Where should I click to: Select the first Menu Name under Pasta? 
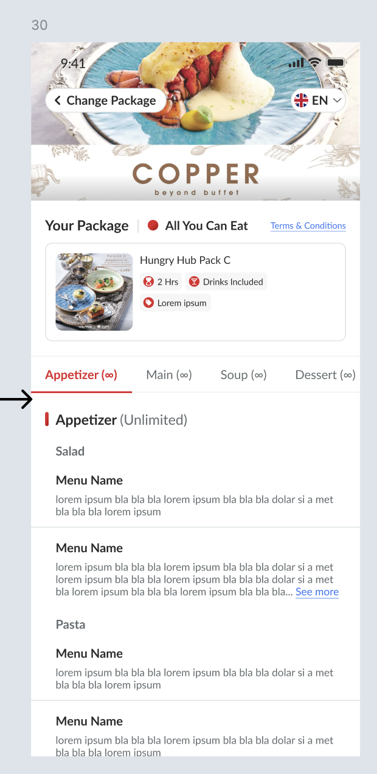point(89,653)
